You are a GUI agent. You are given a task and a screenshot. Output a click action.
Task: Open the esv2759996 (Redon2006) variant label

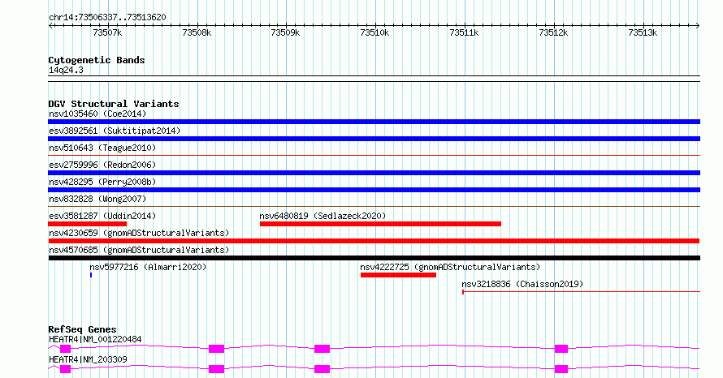(x=102, y=165)
